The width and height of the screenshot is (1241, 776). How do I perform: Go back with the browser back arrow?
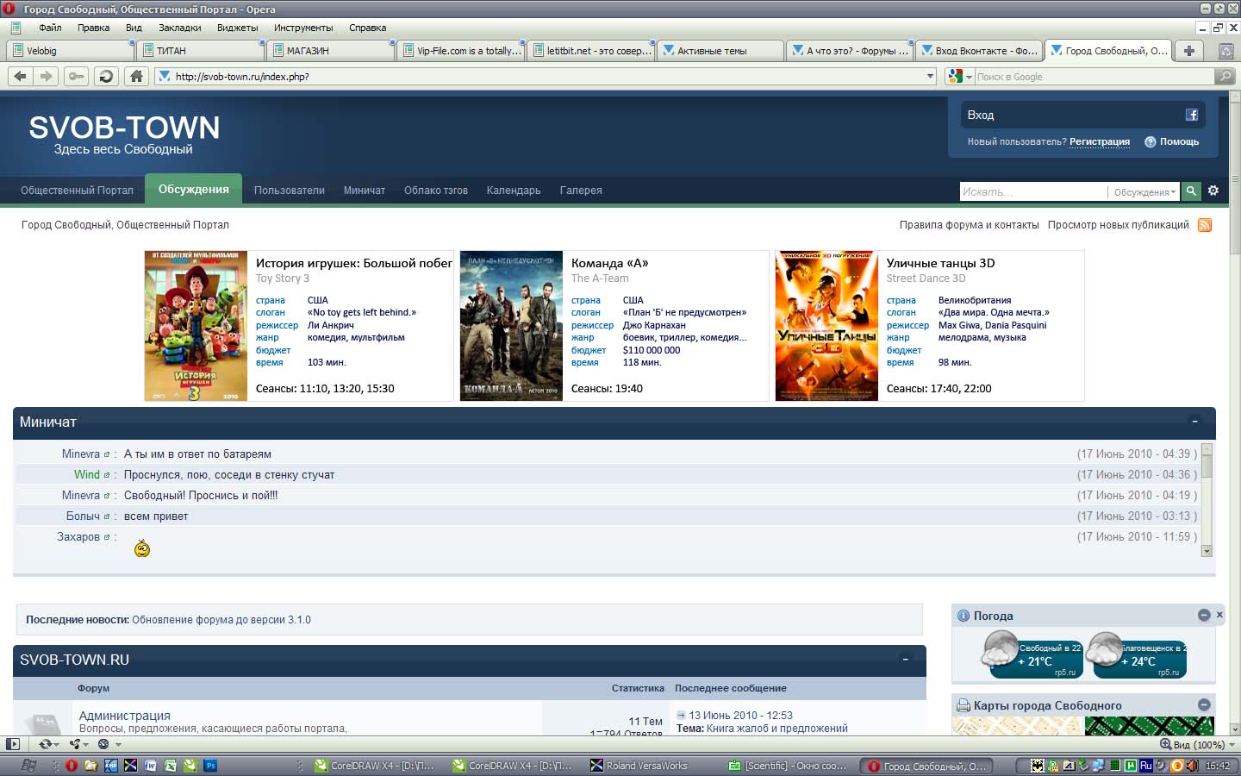(x=21, y=76)
